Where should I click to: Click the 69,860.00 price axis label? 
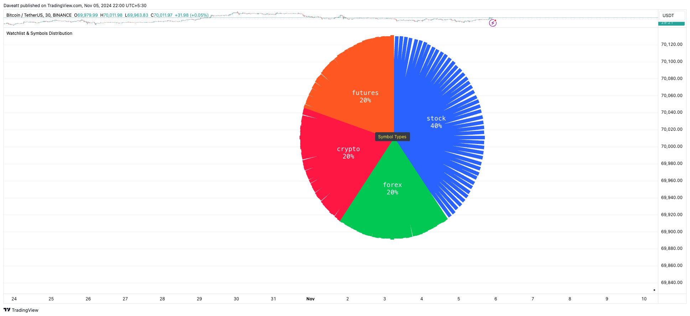click(x=672, y=266)
